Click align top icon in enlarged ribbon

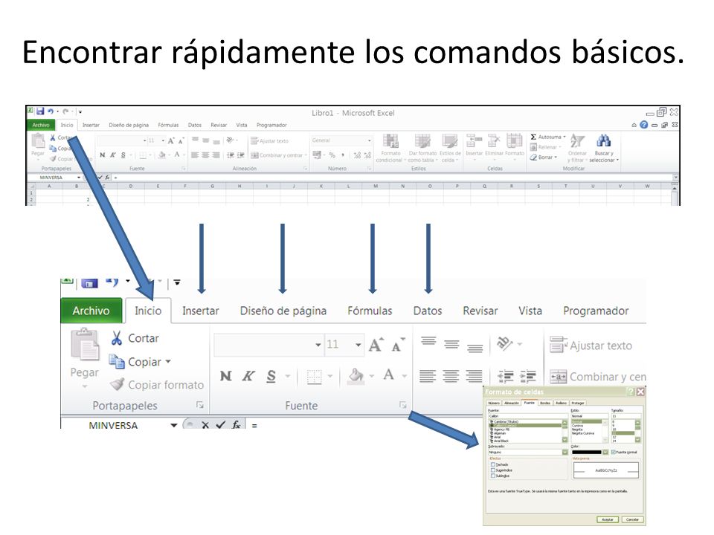(x=428, y=341)
